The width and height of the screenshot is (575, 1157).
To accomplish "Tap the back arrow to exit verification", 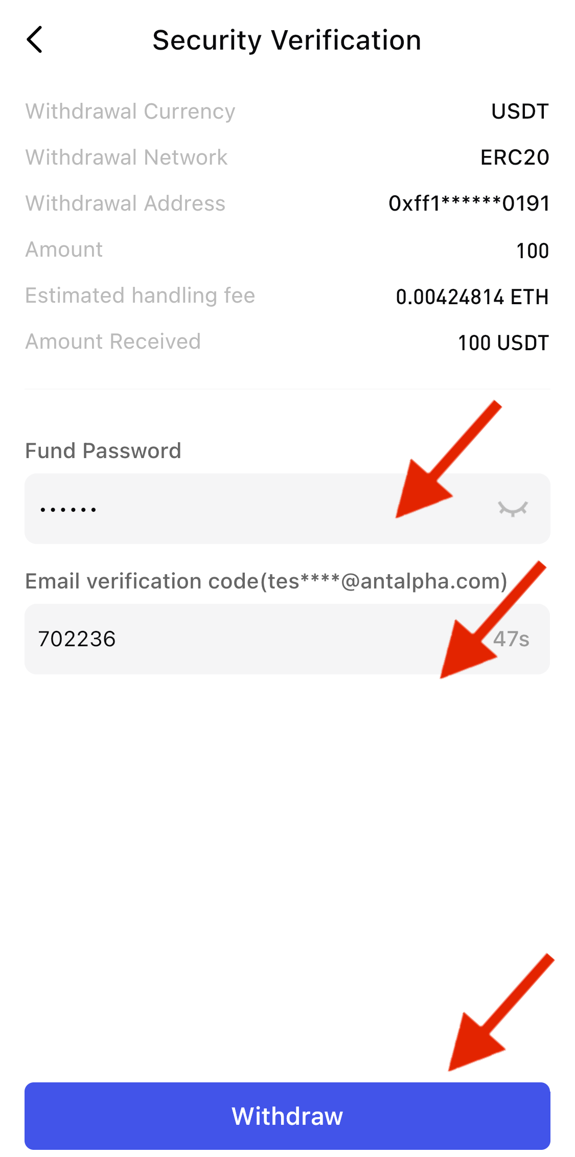I will 35,39.
